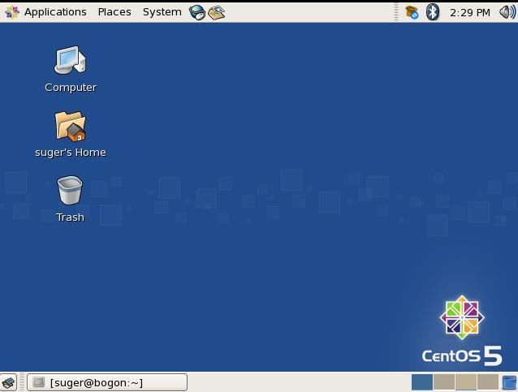Screen dimensions: 518x392
Task: Open the Places menu
Action: (x=114, y=12)
